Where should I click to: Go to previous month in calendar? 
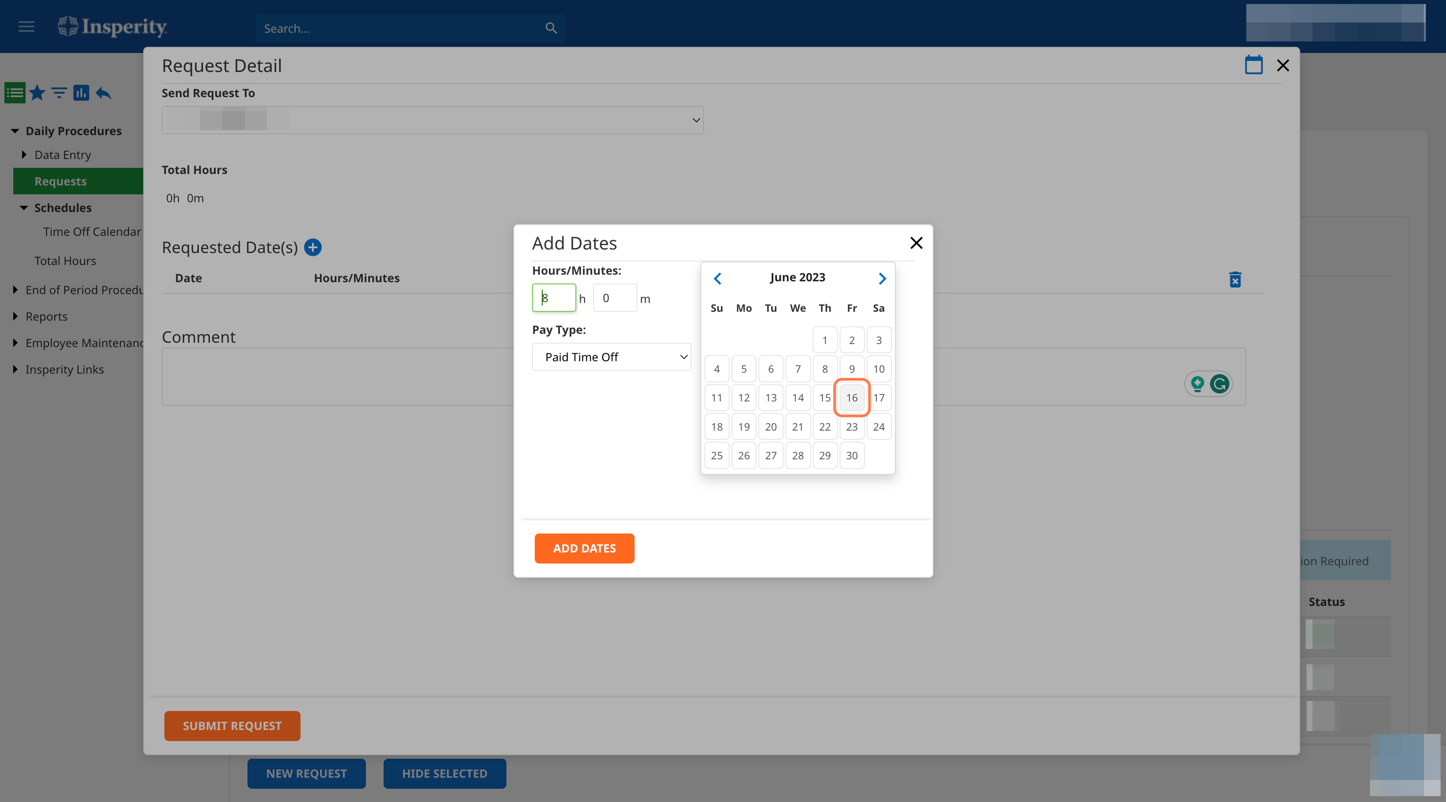click(717, 278)
